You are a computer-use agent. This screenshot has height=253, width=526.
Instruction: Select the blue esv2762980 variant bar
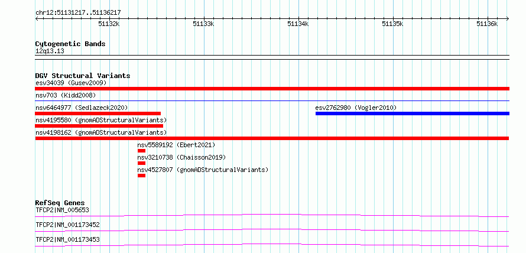(413, 113)
